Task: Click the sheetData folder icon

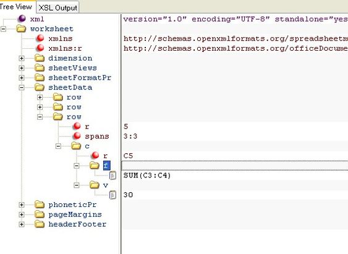Action: (x=40, y=87)
